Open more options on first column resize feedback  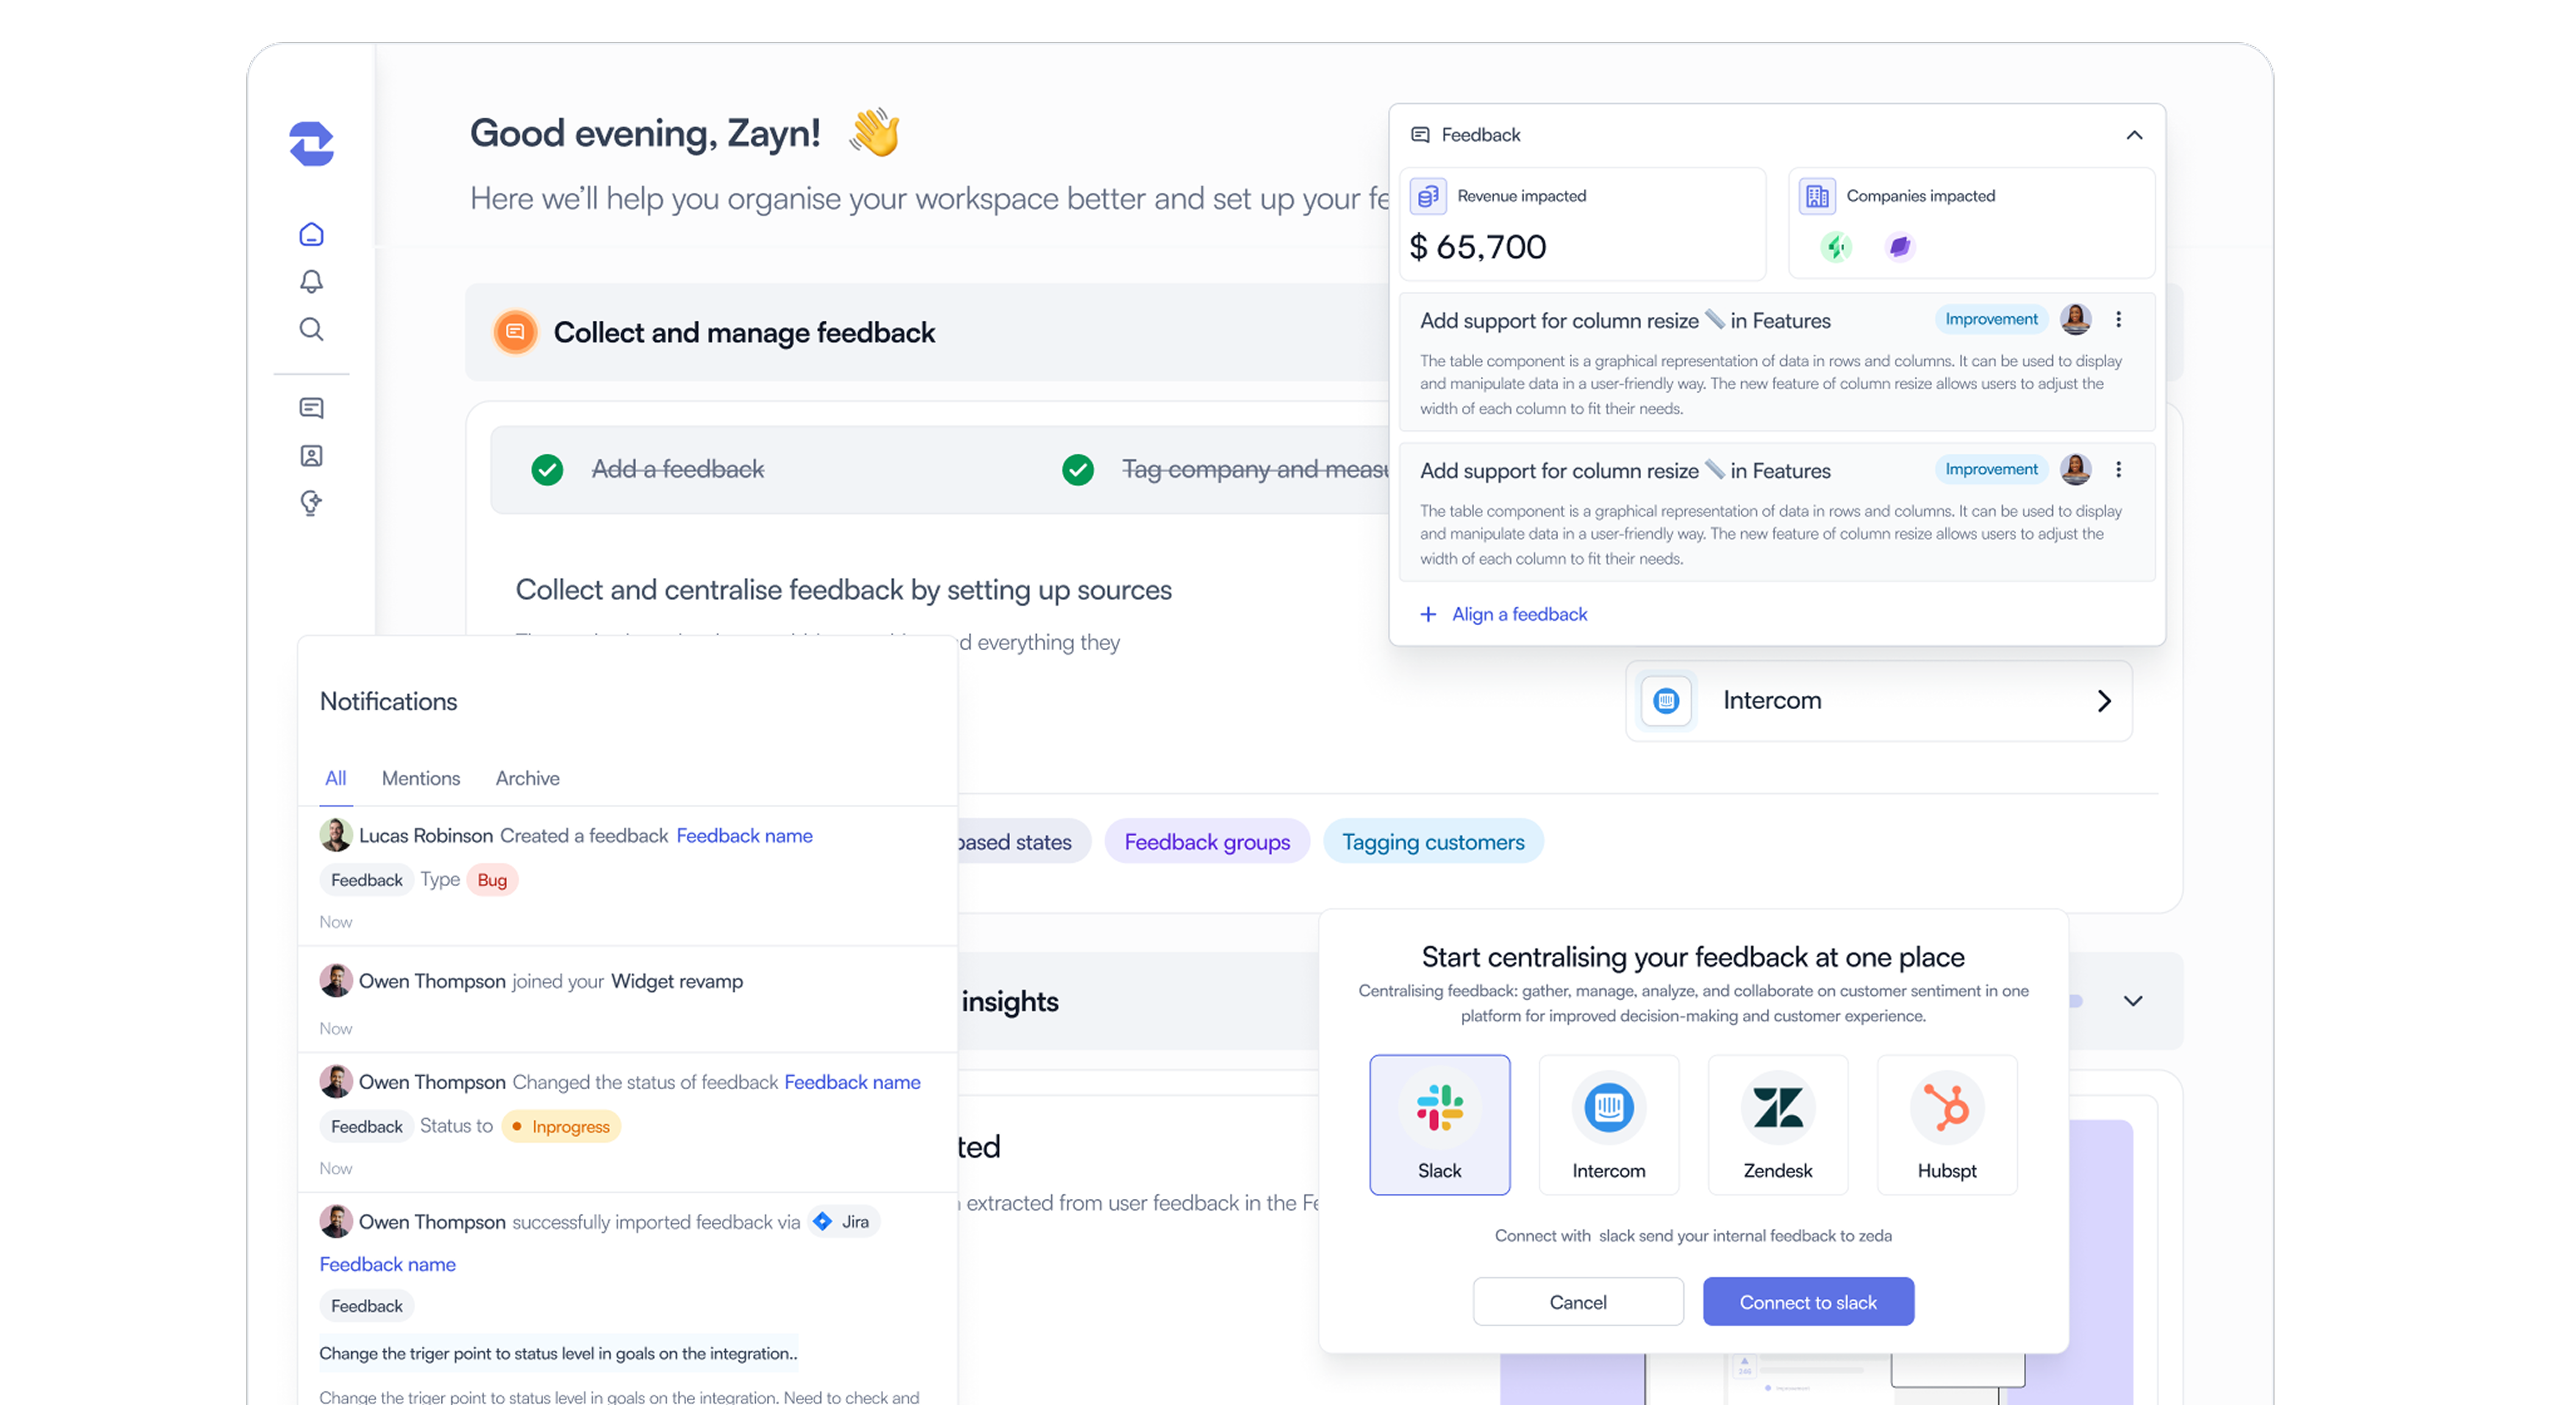click(x=2118, y=320)
